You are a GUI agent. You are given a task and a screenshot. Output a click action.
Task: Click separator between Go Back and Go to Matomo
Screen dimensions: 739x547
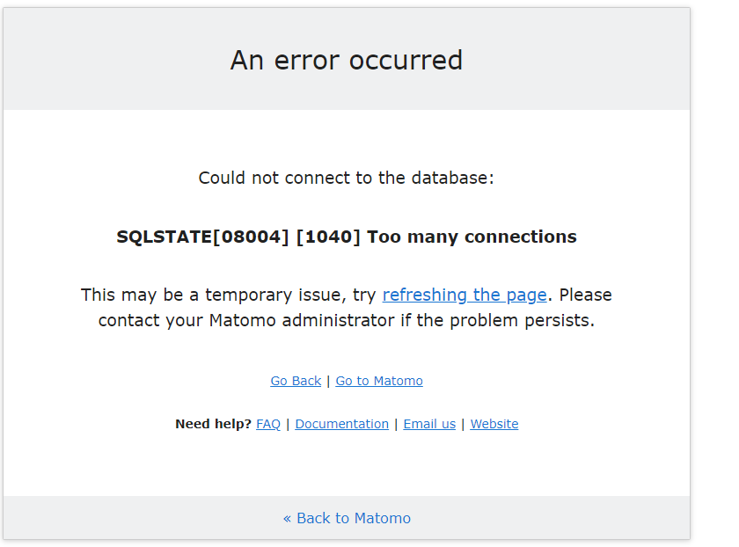click(x=328, y=381)
